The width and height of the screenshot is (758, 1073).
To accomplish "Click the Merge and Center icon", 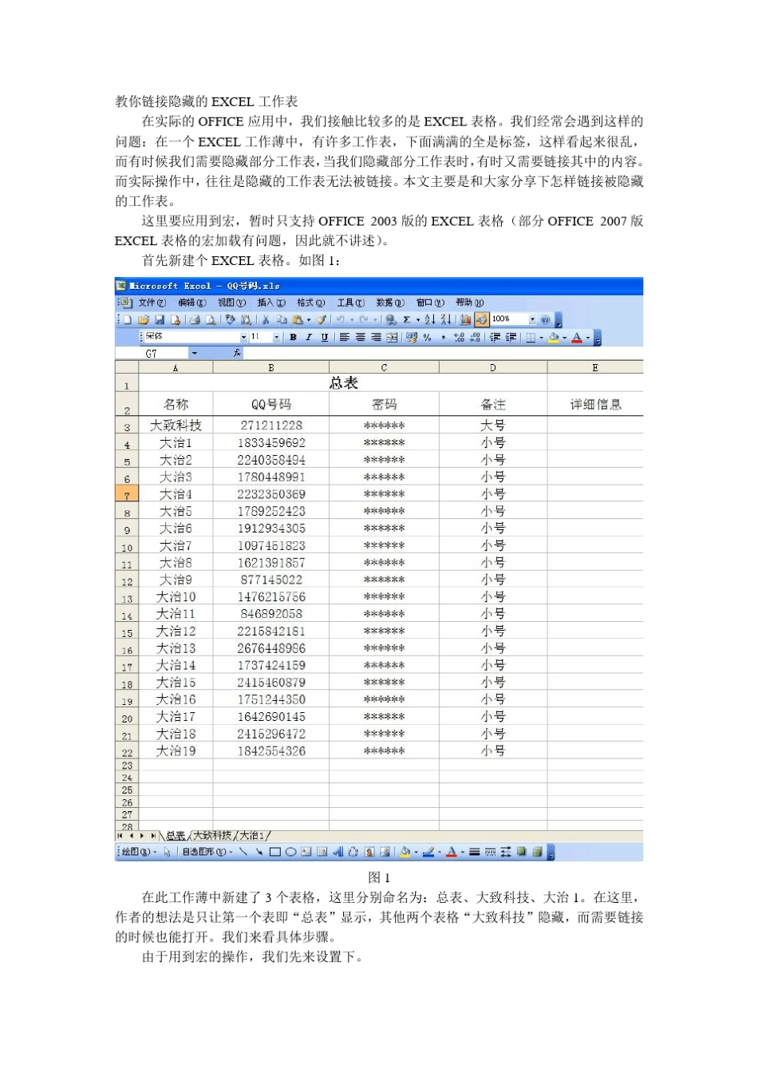I will [392, 338].
